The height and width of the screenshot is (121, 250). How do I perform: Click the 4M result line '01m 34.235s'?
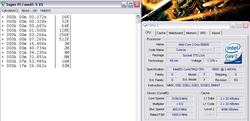coord(36,52)
